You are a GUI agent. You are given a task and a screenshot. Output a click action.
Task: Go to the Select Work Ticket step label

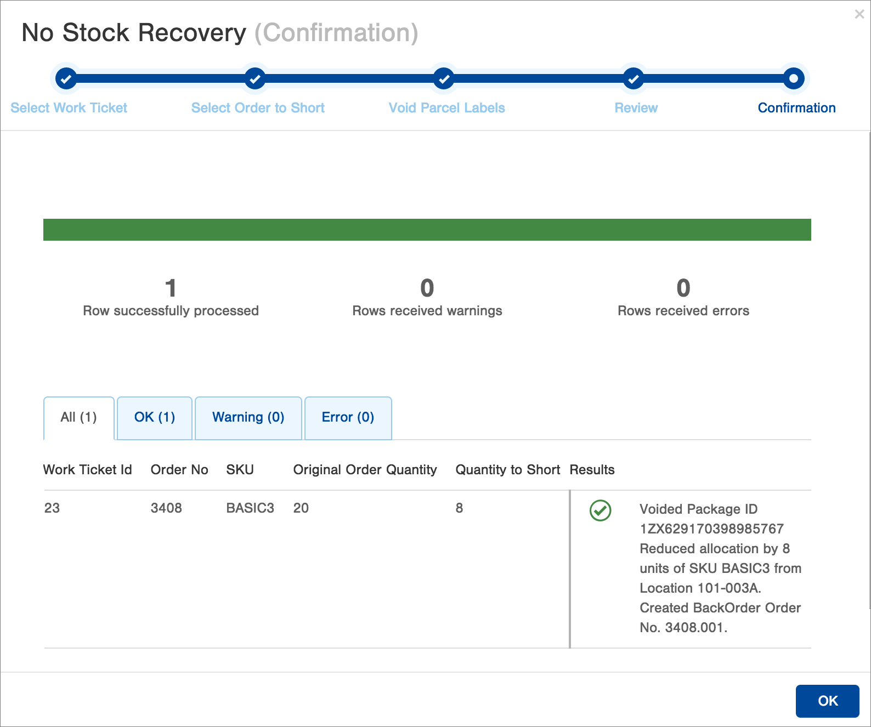pos(69,108)
